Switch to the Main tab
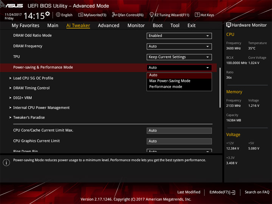This screenshot has width=272, height=204. [53, 26]
